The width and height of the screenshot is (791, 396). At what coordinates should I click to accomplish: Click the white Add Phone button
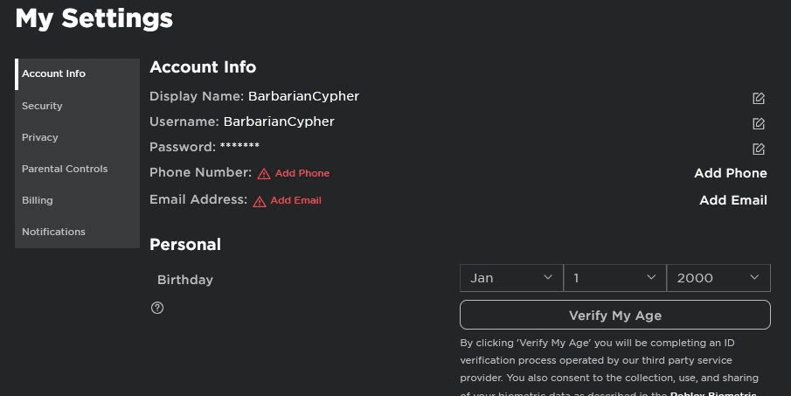pyautogui.click(x=731, y=173)
